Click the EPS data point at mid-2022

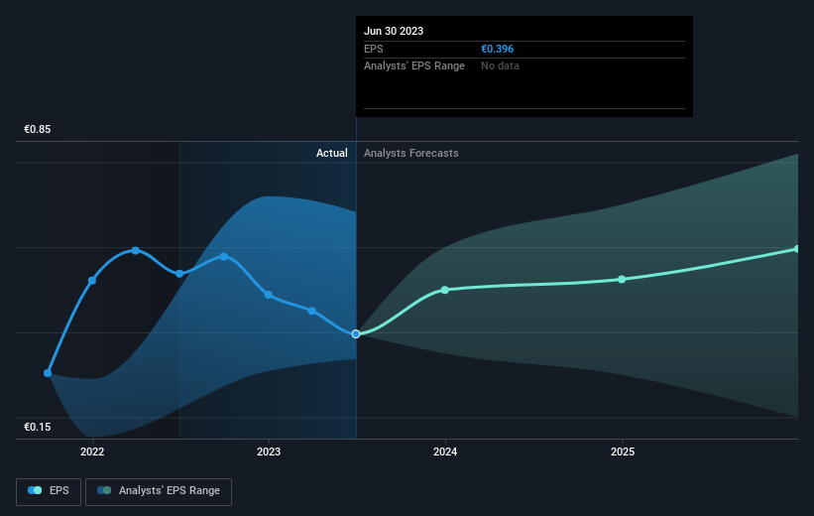click(179, 274)
